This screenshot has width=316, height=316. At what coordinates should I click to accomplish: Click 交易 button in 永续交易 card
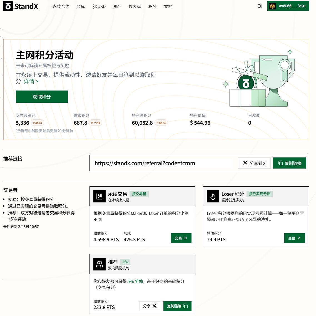pos(181,238)
